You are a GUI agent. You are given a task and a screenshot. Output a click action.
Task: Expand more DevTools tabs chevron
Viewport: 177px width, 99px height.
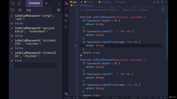pos(46,3)
